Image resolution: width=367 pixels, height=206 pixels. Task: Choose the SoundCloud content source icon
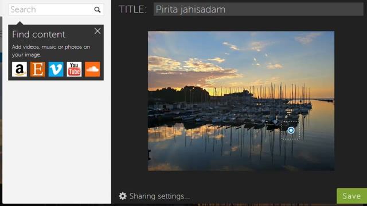(x=92, y=69)
